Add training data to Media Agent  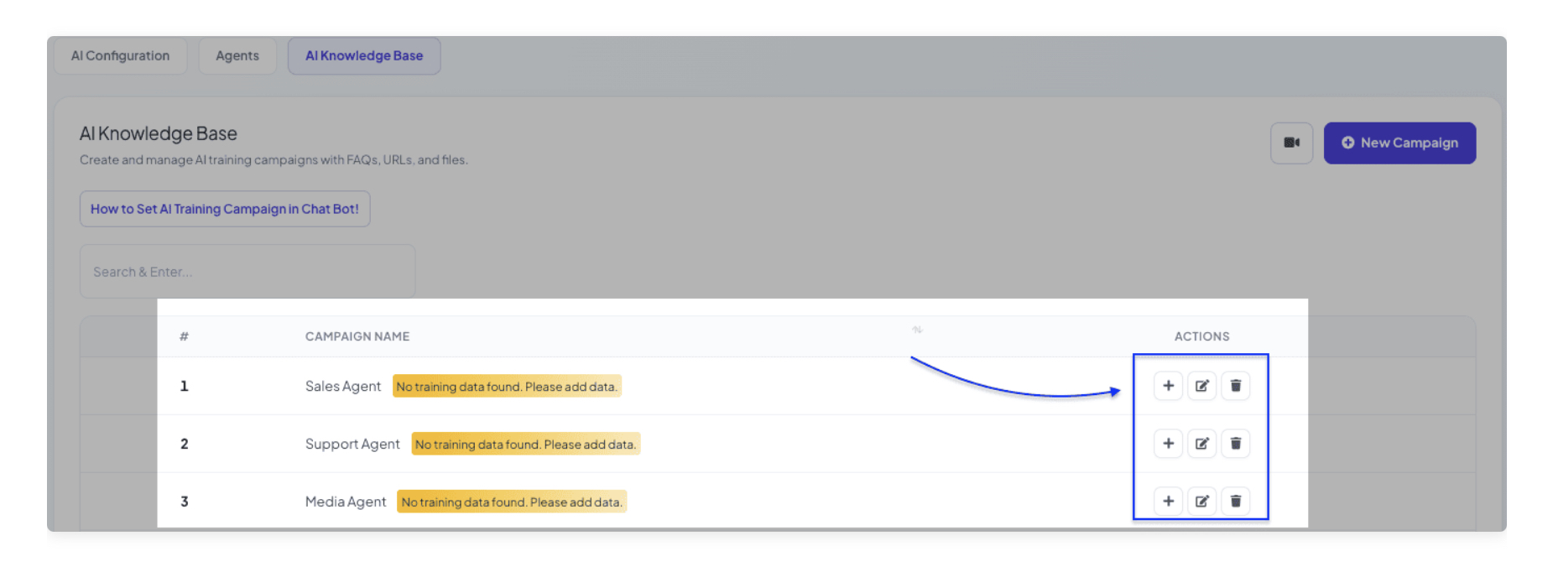click(x=1168, y=502)
